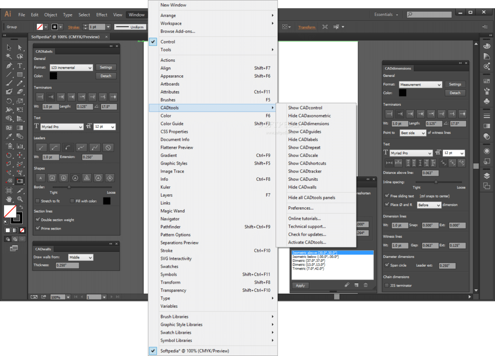This screenshot has height=356, width=495.
Task: Enable the Stretch to fit checkbox
Action: [38, 201]
